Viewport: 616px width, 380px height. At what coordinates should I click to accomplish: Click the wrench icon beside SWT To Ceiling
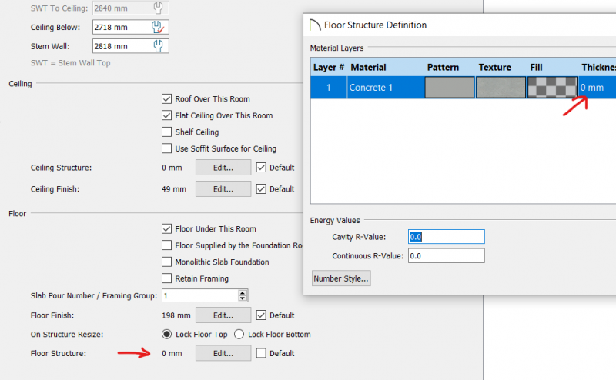click(158, 8)
